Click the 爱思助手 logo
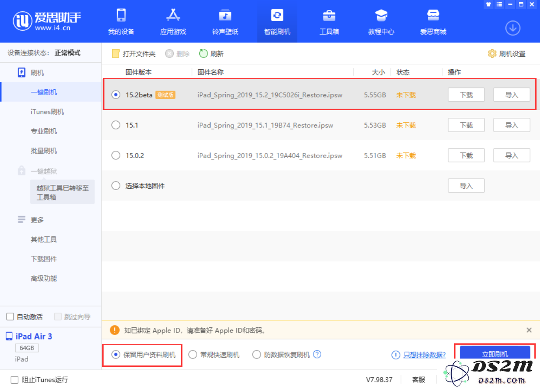 click(x=47, y=21)
